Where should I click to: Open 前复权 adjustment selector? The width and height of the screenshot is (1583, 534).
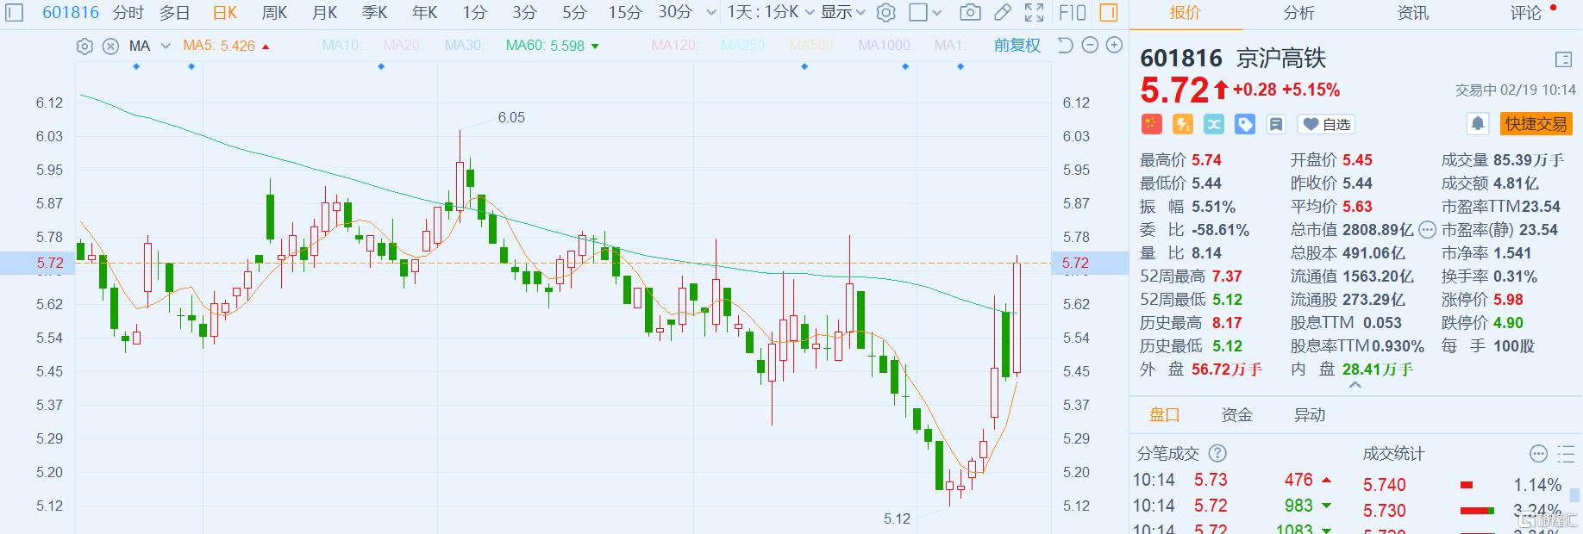pos(1017,46)
